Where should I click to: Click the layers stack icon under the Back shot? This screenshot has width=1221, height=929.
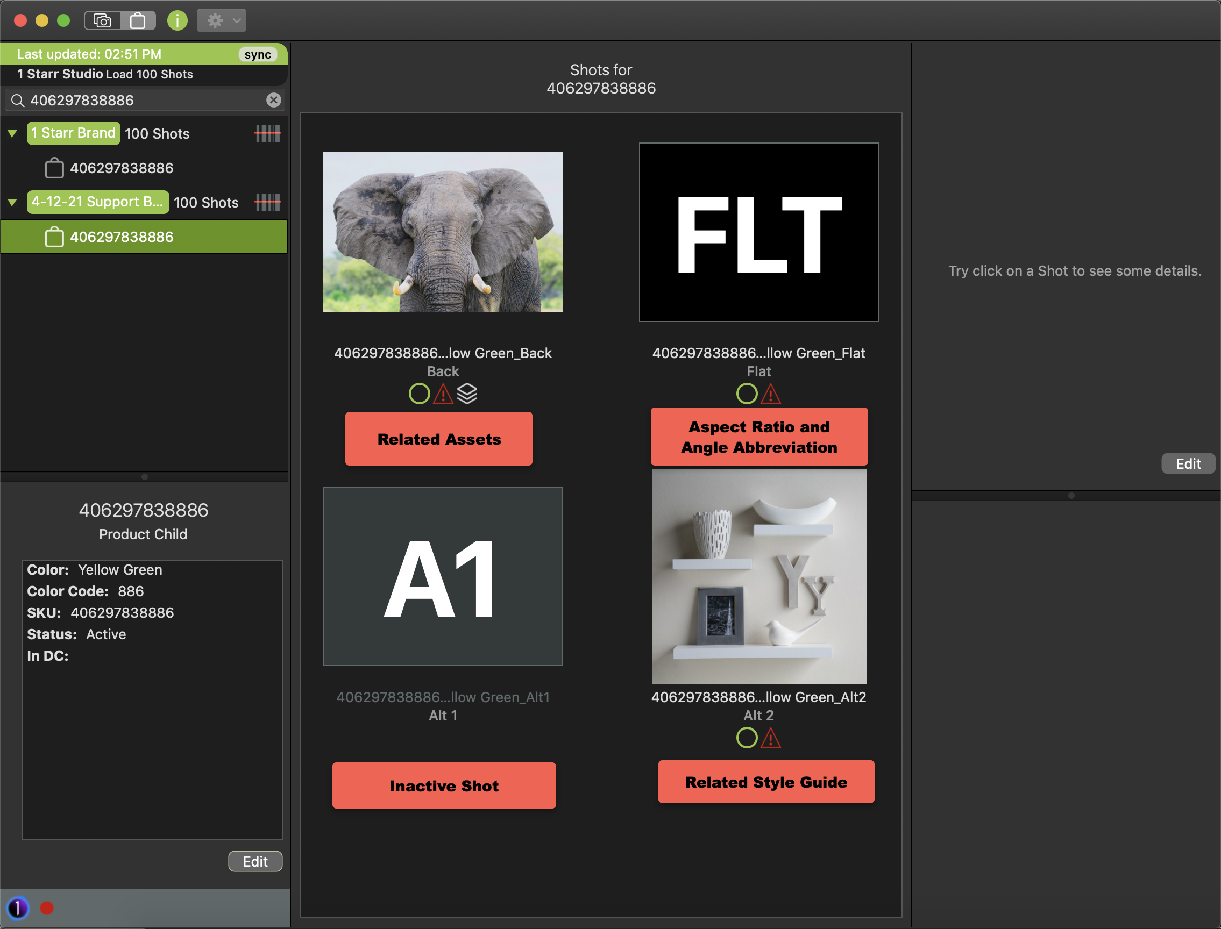(467, 394)
